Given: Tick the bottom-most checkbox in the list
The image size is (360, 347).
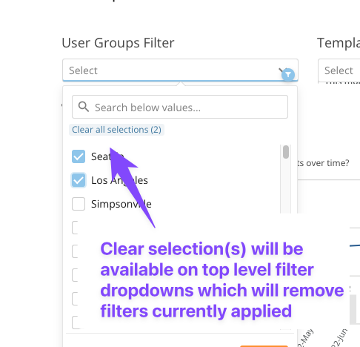Looking at the screenshot, I should click(75, 323).
